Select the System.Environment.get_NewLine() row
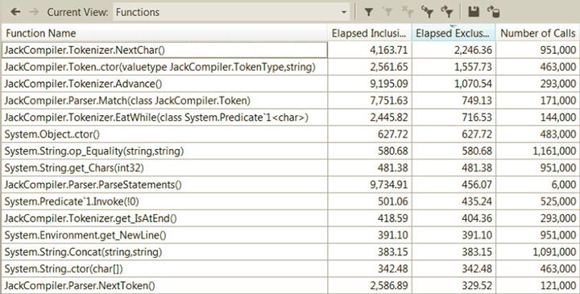The height and width of the screenshot is (294, 580). coord(290,235)
